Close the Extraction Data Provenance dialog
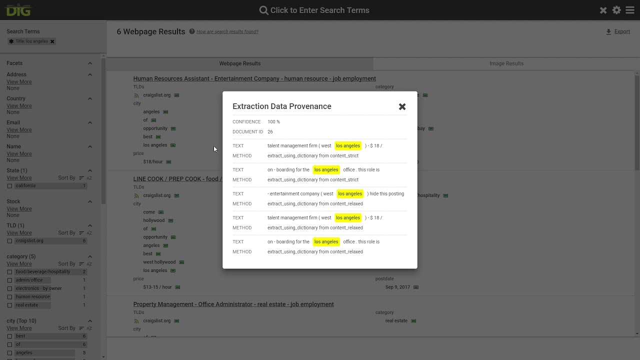The image size is (640, 360). (x=402, y=106)
